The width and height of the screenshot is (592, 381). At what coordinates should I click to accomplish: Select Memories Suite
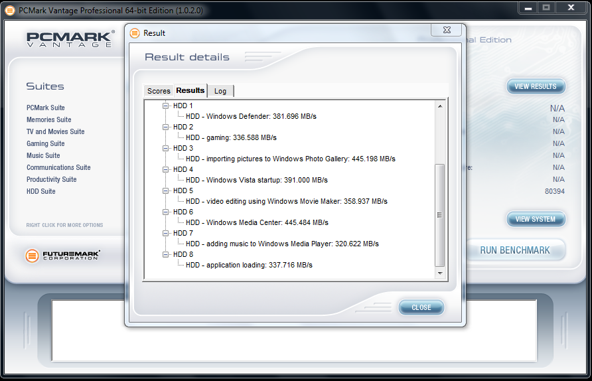[x=48, y=119]
